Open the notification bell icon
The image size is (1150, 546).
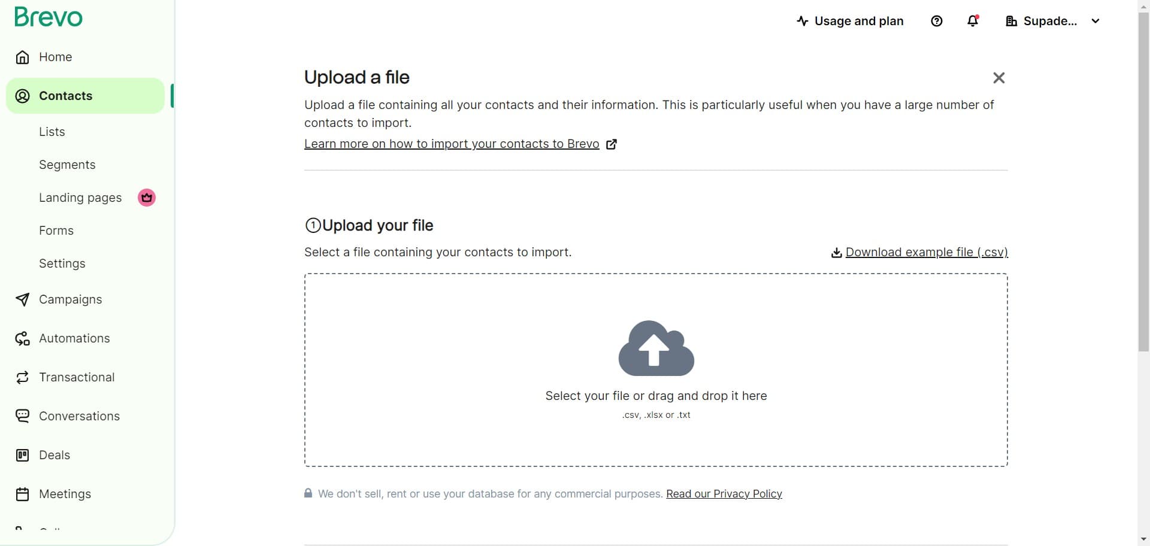tap(972, 21)
